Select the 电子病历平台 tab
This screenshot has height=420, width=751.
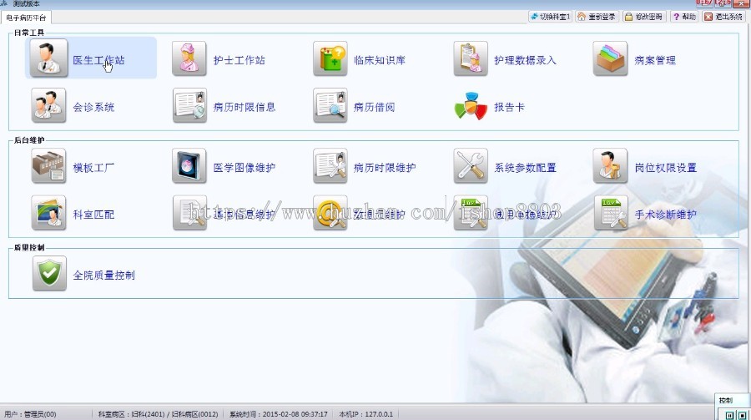[x=26, y=18]
